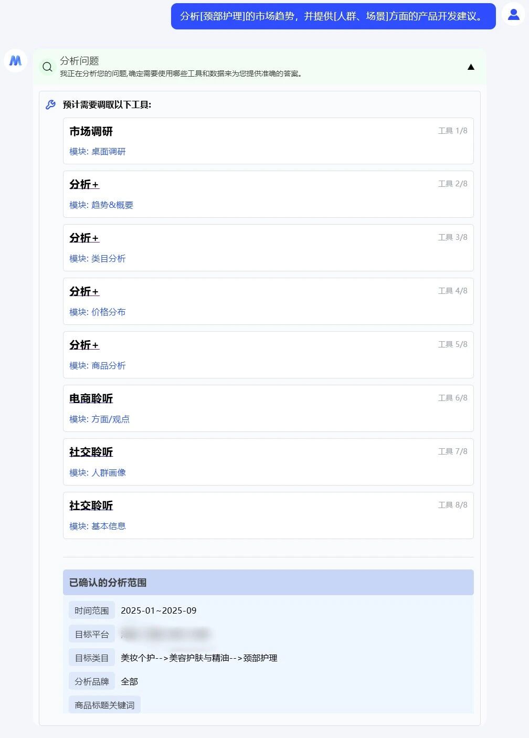This screenshot has width=529, height=738.
Task: Open the 电商聆听 tool link
Action: click(91, 398)
